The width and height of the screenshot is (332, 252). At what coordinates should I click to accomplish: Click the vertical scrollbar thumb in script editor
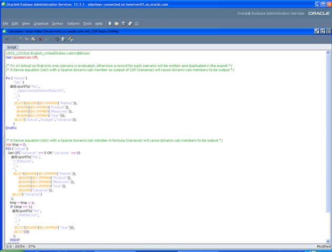328,133
